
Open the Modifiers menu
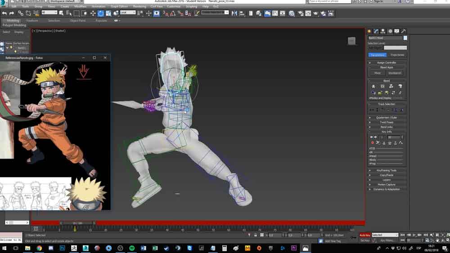[80, 6]
